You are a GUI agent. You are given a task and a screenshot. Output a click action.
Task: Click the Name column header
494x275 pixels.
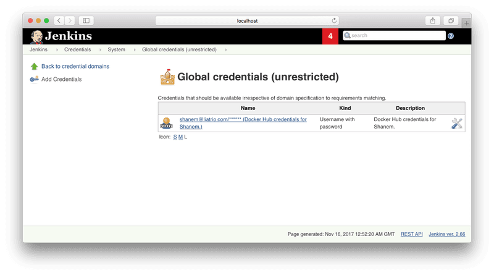click(x=248, y=108)
